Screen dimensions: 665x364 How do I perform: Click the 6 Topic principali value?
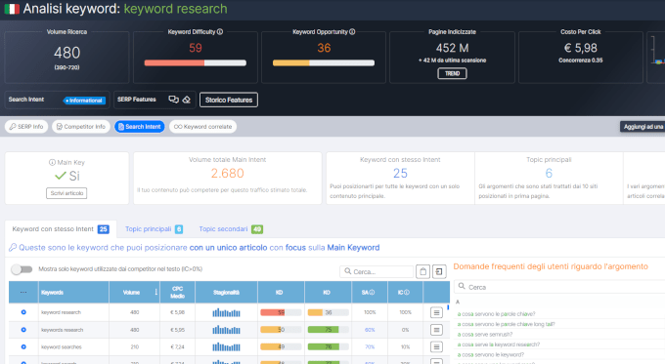[x=549, y=173]
